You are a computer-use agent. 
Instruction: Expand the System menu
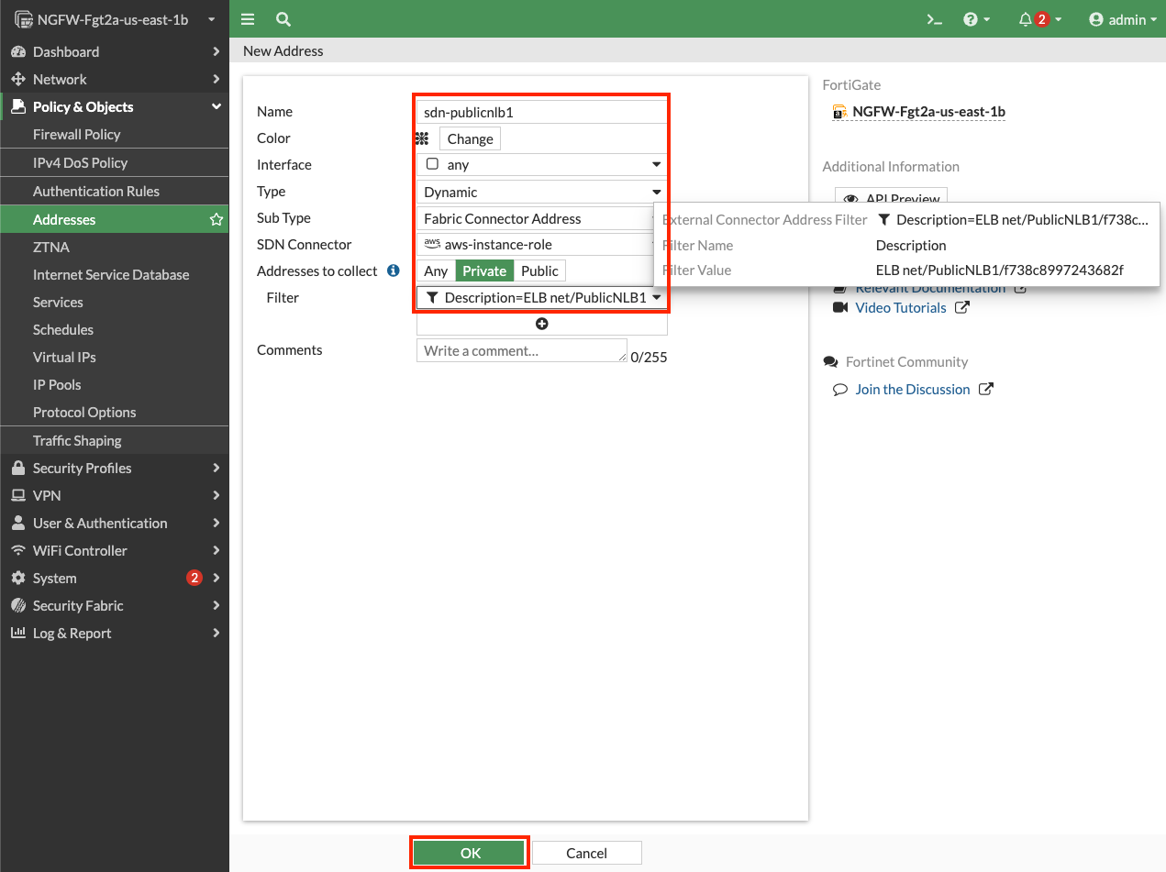tap(115, 578)
